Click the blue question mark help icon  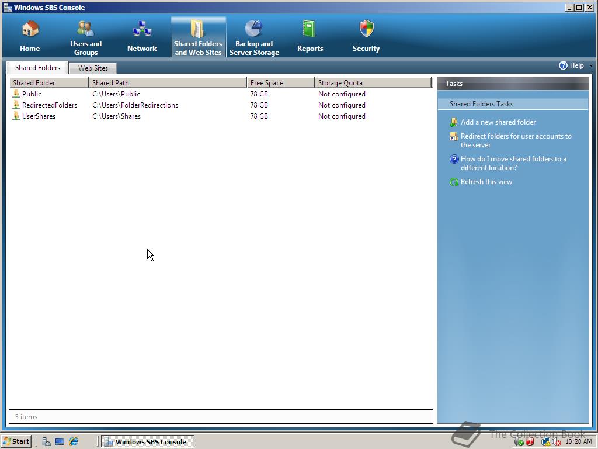click(x=454, y=159)
